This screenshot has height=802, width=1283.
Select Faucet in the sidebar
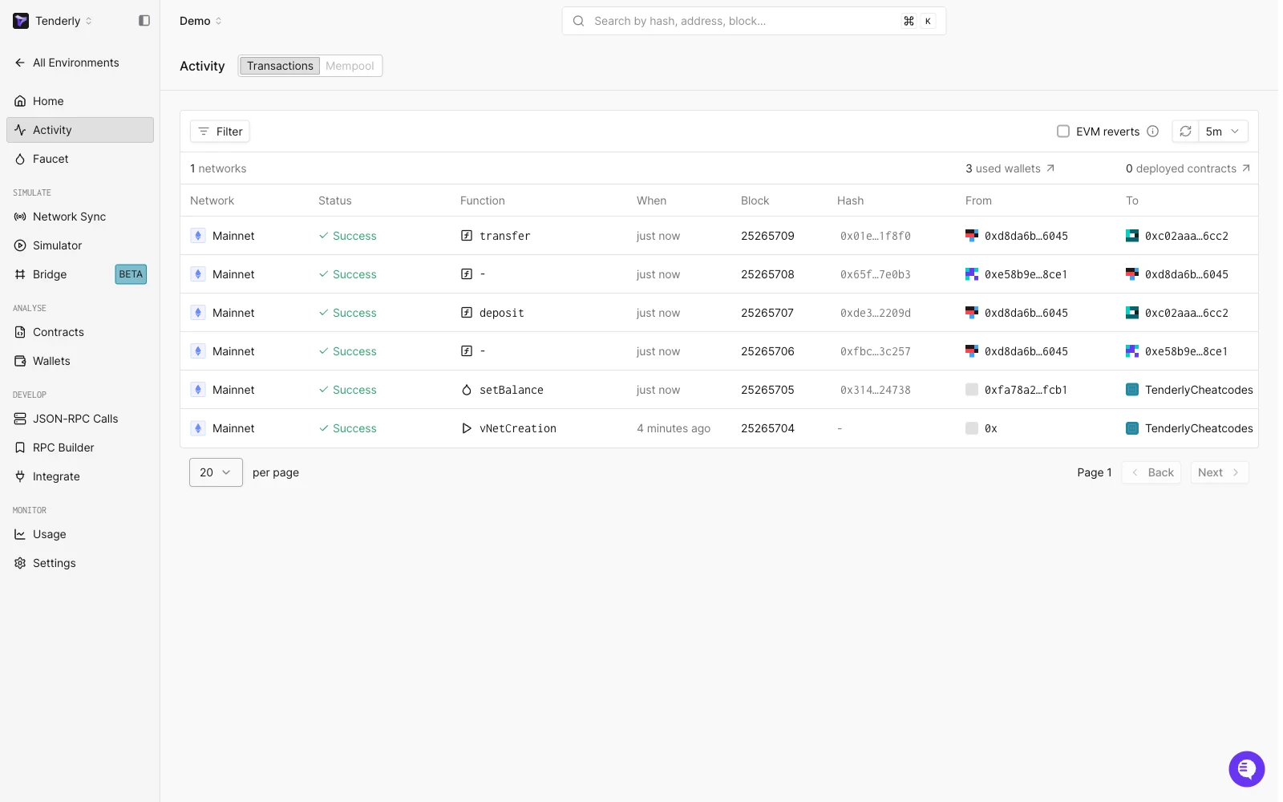tap(80, 159)
